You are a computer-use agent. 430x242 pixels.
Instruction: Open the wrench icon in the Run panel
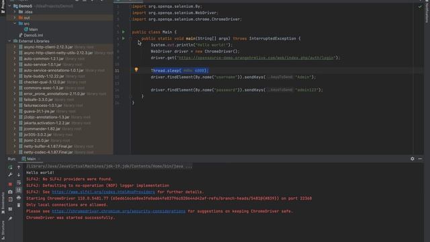point(10,175)
